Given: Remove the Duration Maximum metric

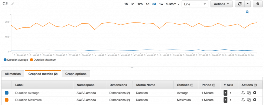Looking at the screenshot, I should 255,100.
